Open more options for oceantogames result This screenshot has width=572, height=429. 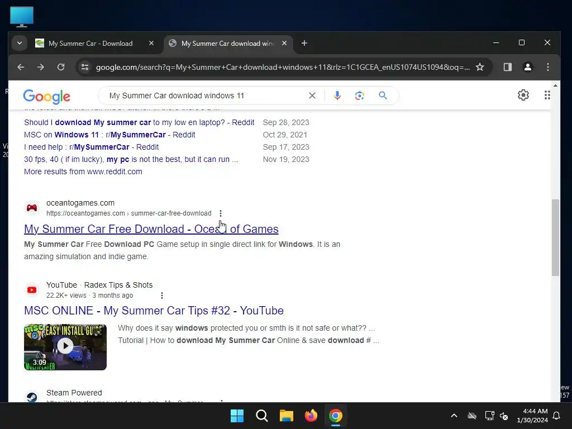click(220, 213)
